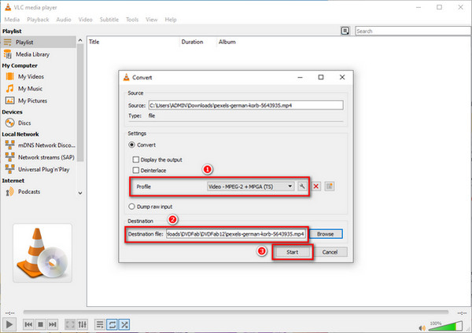Open My Pictures in sidebar
The width and height of the screenshot is (472, 333).
[32, 101]
